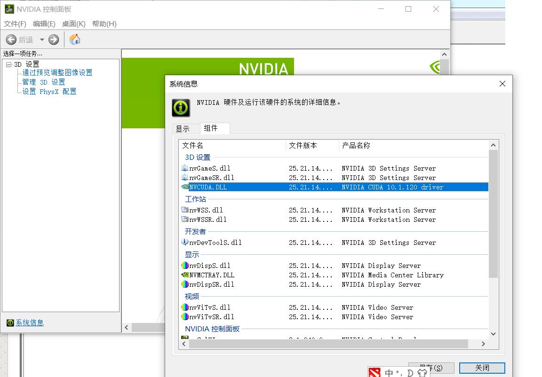This screenshot has width=542, height=377.
Task: Click the component list scroll down arrow
Action: 493,334
